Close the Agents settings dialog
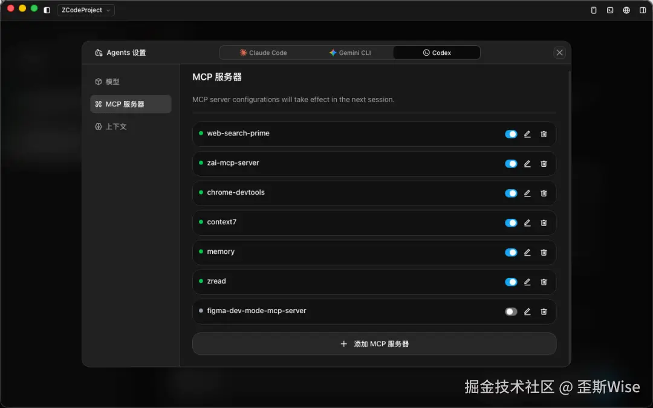The image size is (653, 408). 559,53
